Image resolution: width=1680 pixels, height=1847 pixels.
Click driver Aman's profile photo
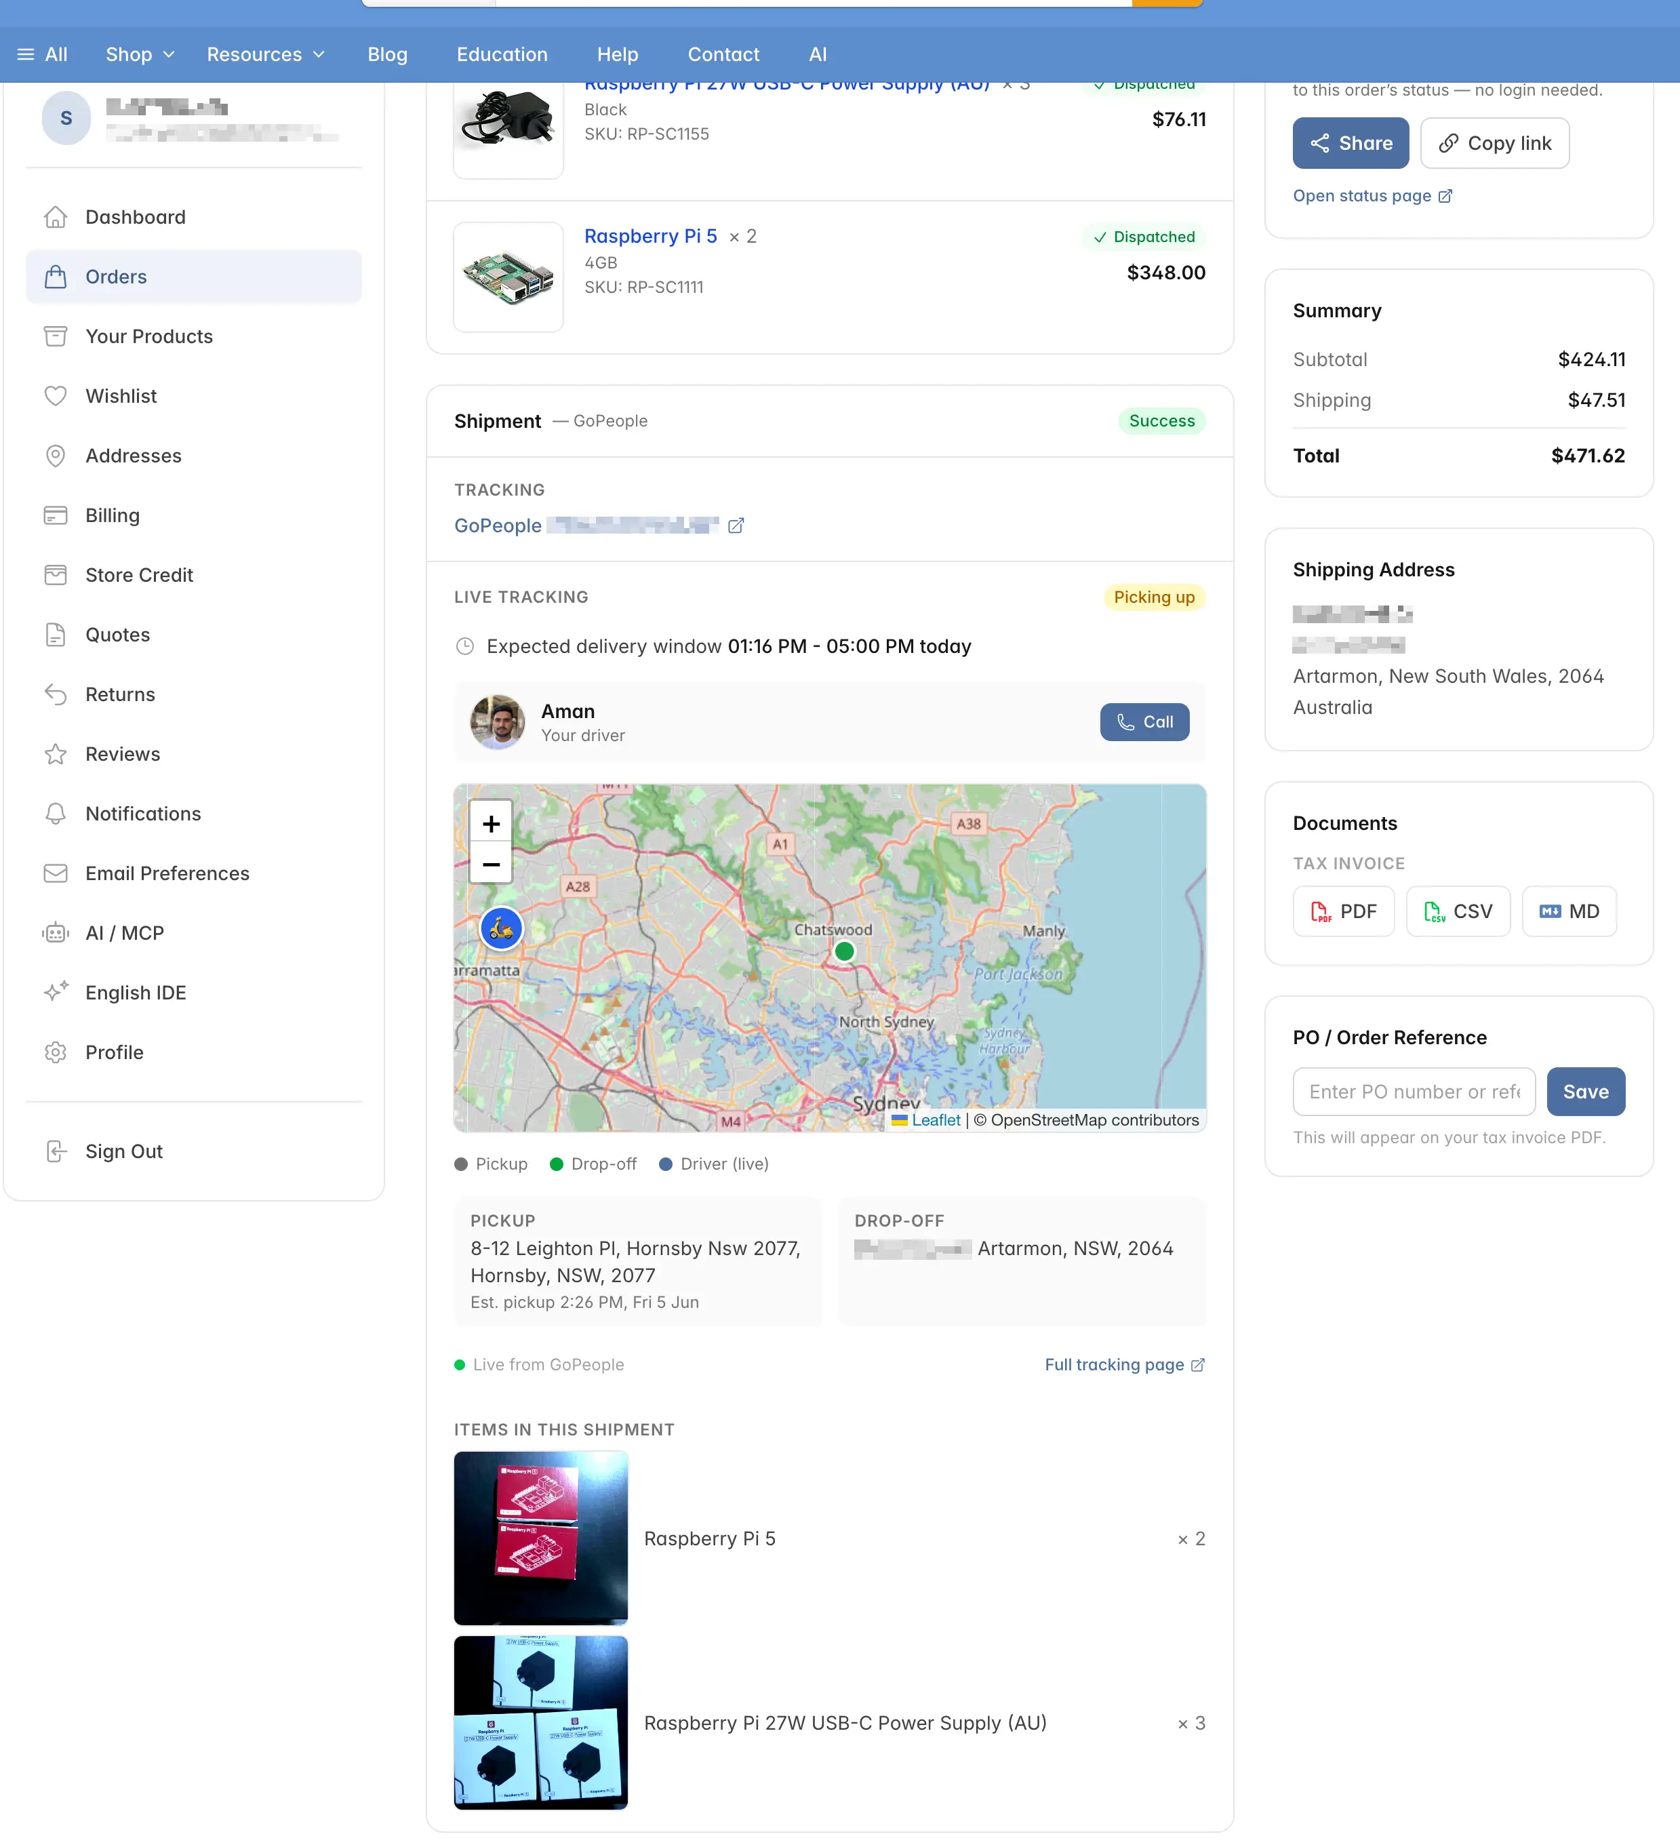point(498,722)
